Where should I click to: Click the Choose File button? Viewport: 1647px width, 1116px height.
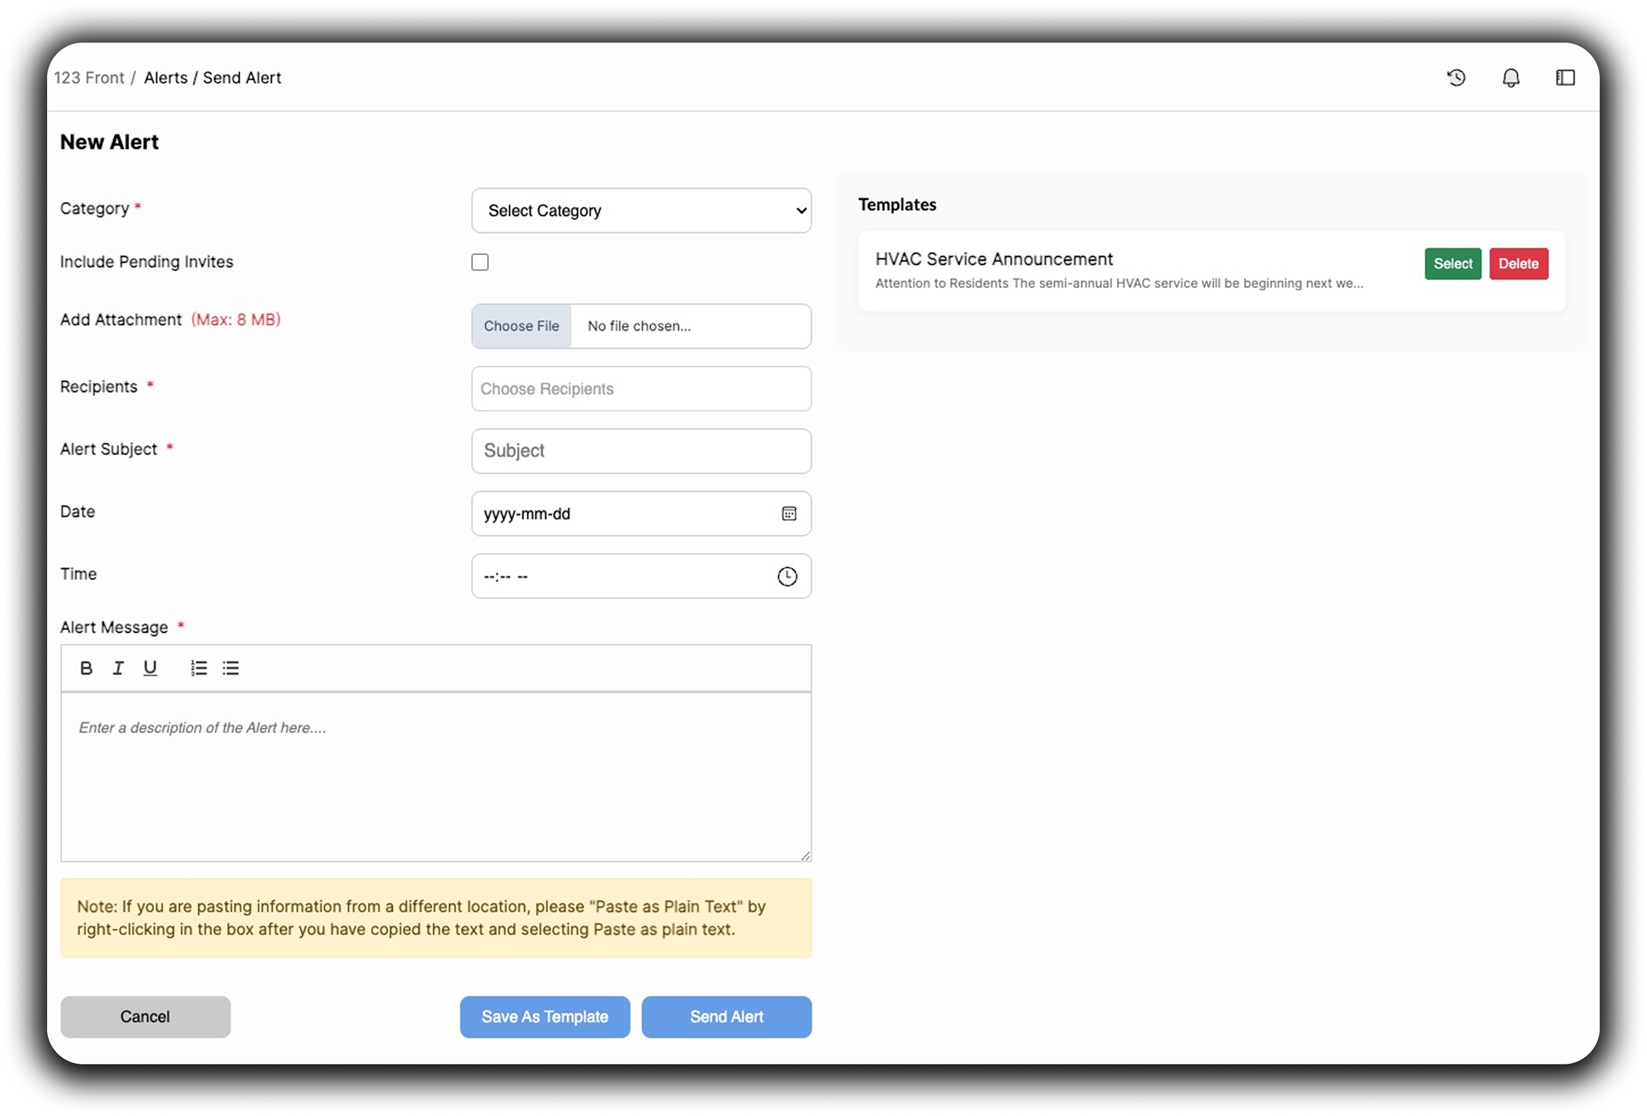coord(521,326)
